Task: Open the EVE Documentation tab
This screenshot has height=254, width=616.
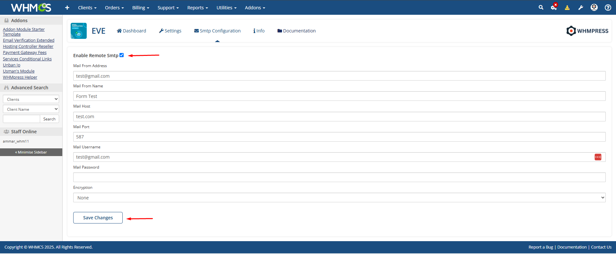Action: click(x=296, y=31)
